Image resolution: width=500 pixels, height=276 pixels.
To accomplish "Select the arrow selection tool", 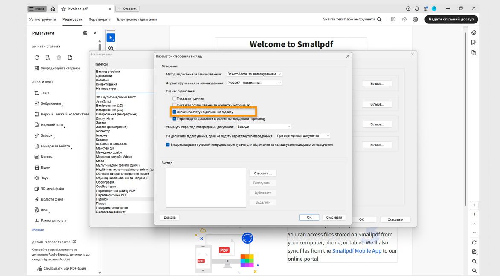I will pos(110,37).
